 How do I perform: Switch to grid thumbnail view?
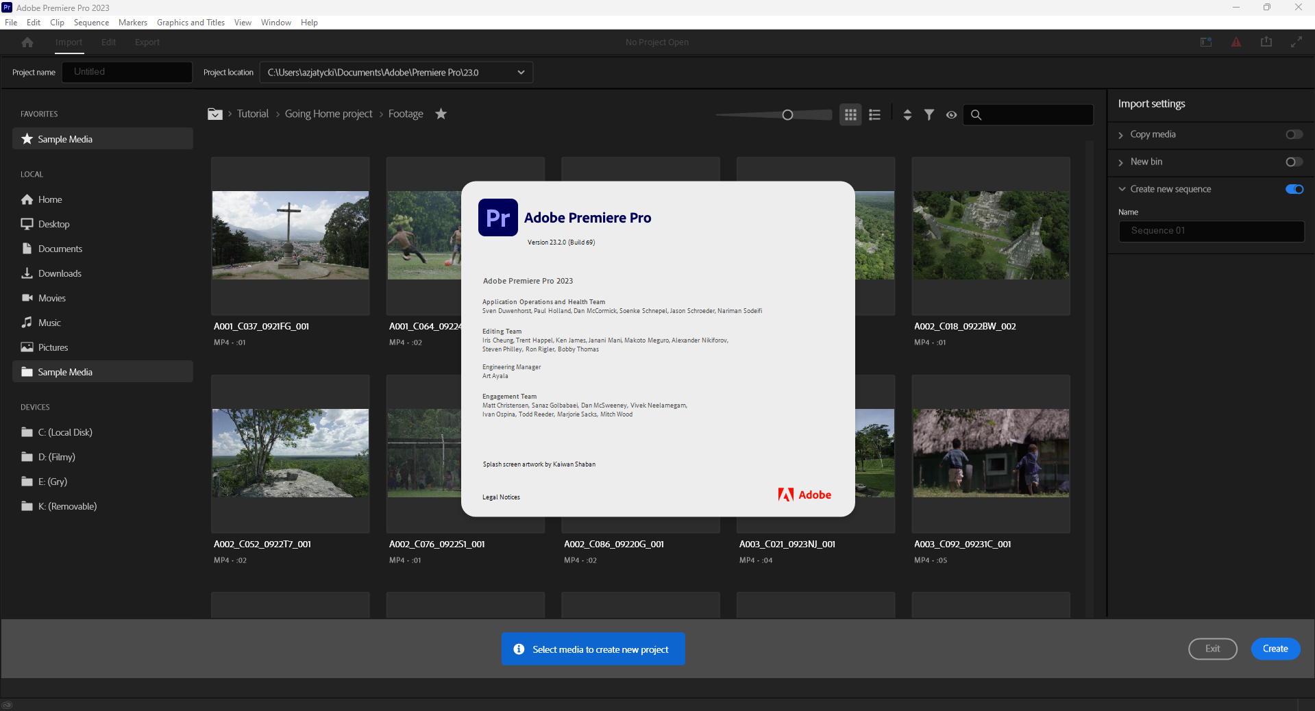point(850,115)
